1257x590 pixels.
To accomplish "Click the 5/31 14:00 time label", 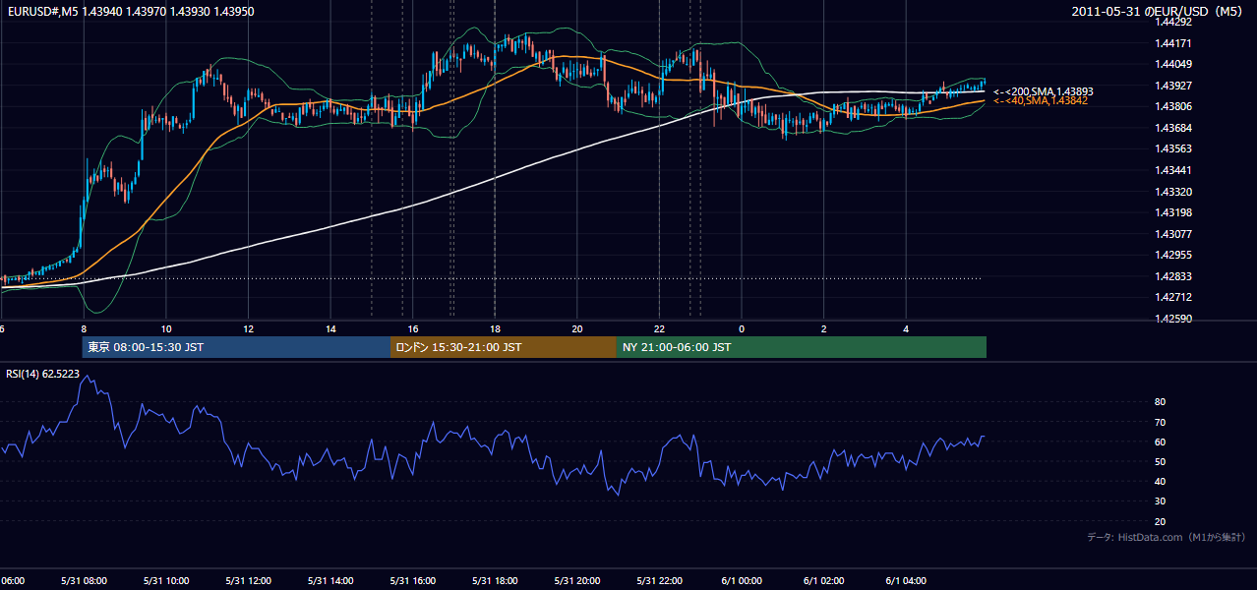I will click(329, 581).
